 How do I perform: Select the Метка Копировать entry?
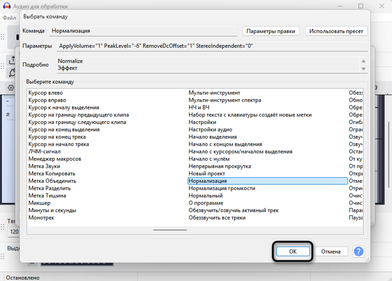52,174
